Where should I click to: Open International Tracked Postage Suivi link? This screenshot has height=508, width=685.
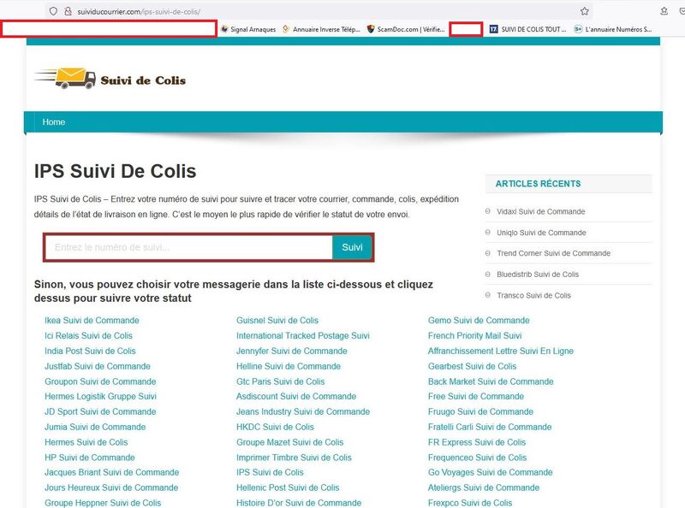coord(303,335)
